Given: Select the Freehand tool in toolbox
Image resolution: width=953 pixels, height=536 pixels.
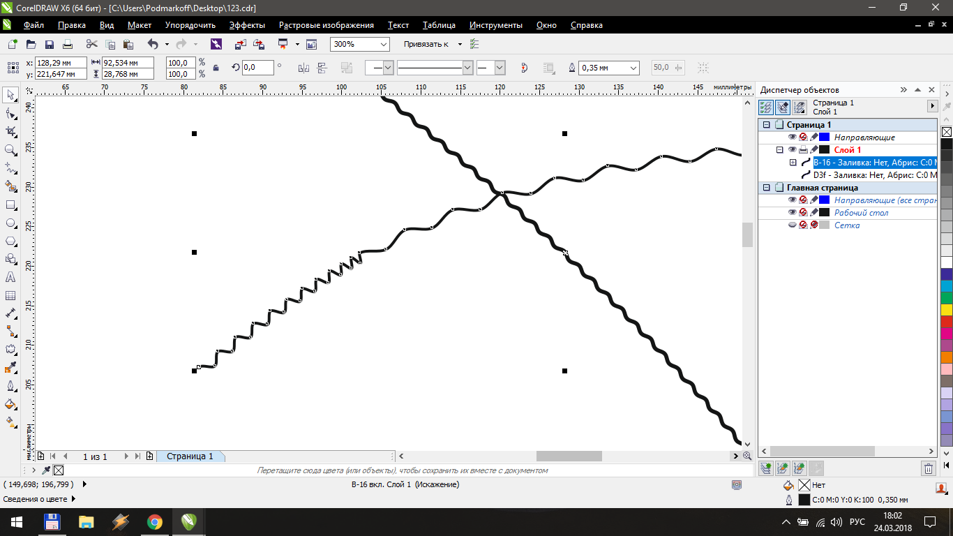Looking at the screenshot, I should [10, 168].
